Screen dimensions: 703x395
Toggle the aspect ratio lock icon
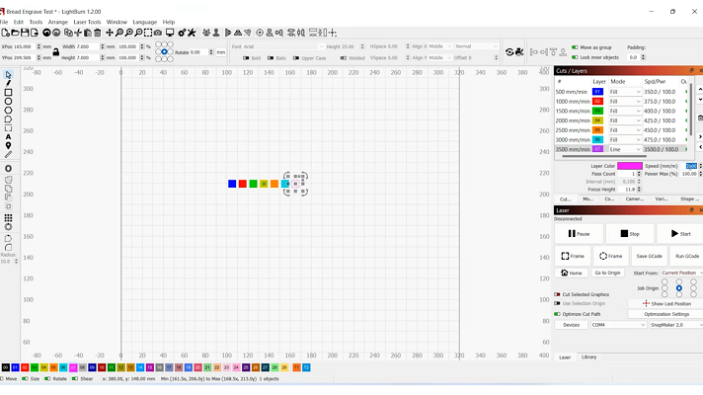(55, 52)
